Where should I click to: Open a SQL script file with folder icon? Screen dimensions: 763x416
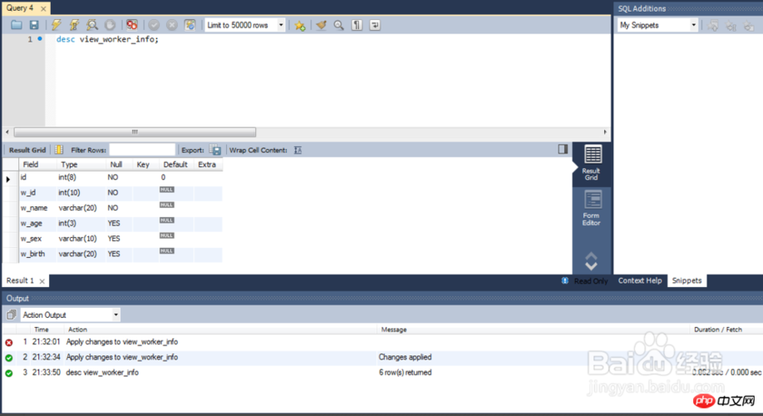point(17,25)
